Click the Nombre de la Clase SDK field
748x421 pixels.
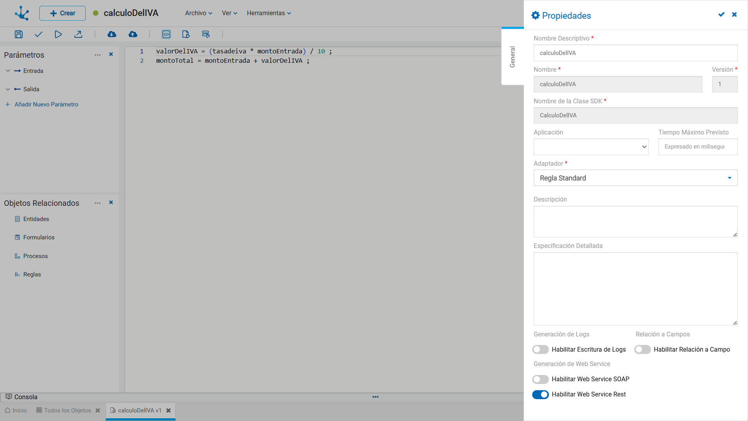click(635, 115)
